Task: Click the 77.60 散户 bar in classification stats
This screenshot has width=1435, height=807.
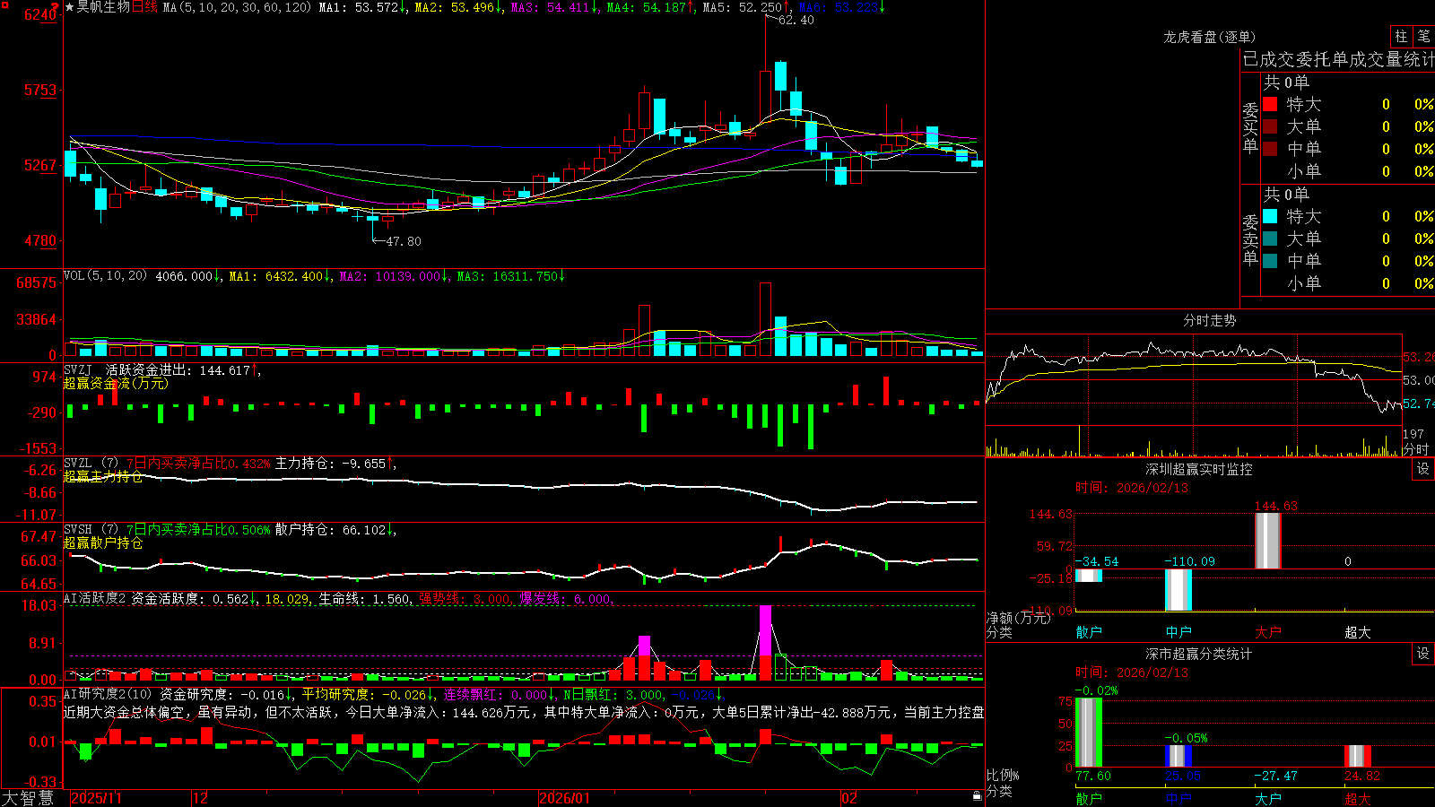Action: tap(1088, 733)
